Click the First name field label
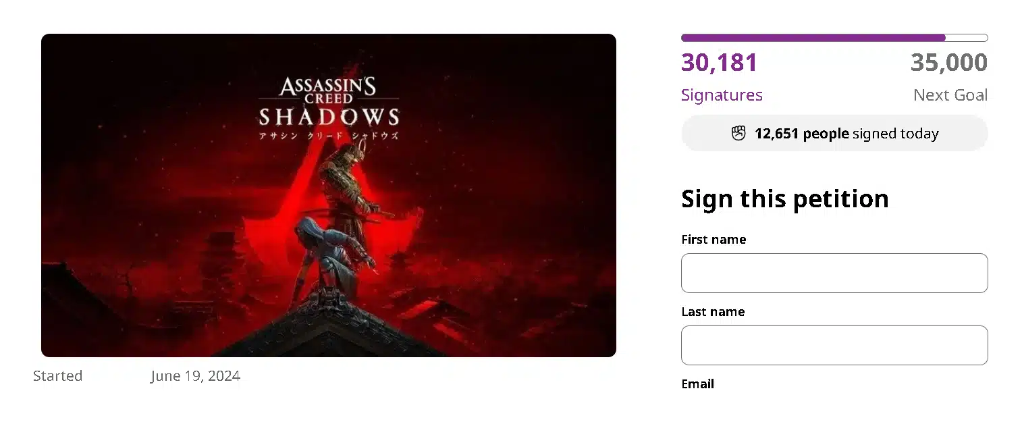1022x422 pixels. coord(713,240)
